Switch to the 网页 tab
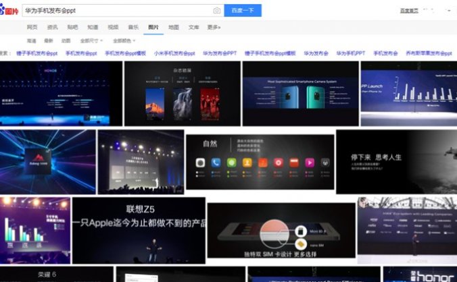457x282 pixels. coord(32,27)
